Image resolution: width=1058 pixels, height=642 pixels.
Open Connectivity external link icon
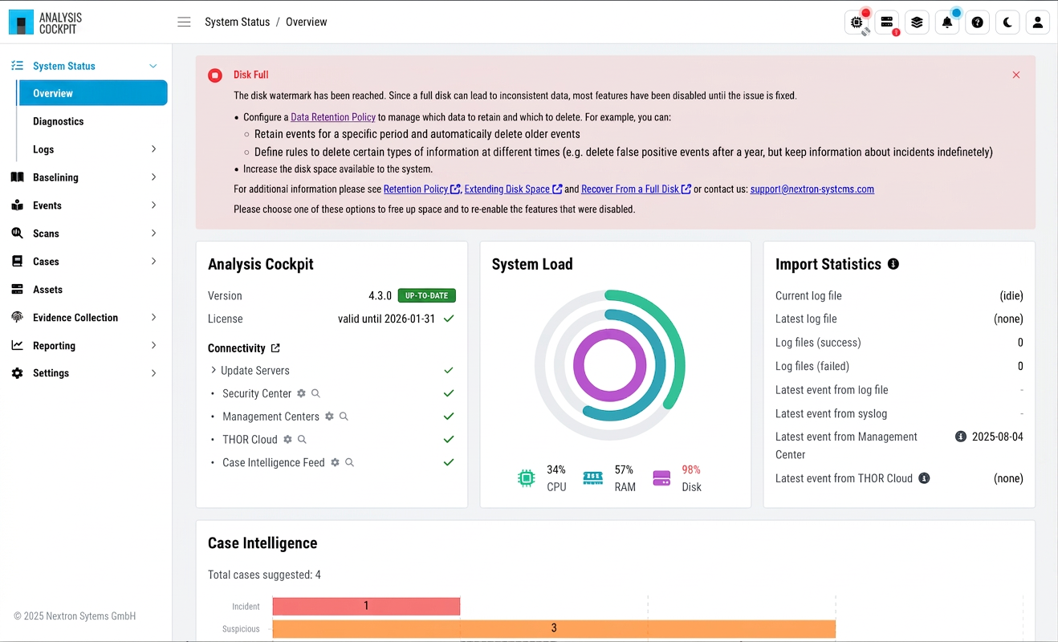[x=275, y=348]
